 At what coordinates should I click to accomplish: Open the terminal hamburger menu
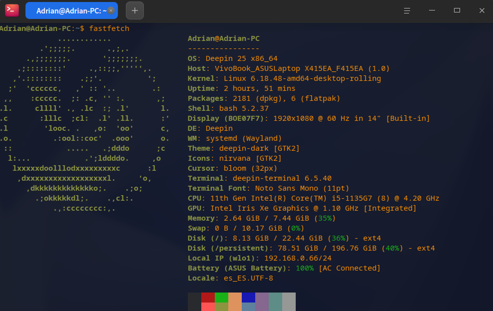[x=407, y=10]
